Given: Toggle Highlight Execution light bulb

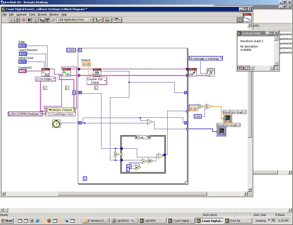Looking at the screenshot, I should pos(36,20).
